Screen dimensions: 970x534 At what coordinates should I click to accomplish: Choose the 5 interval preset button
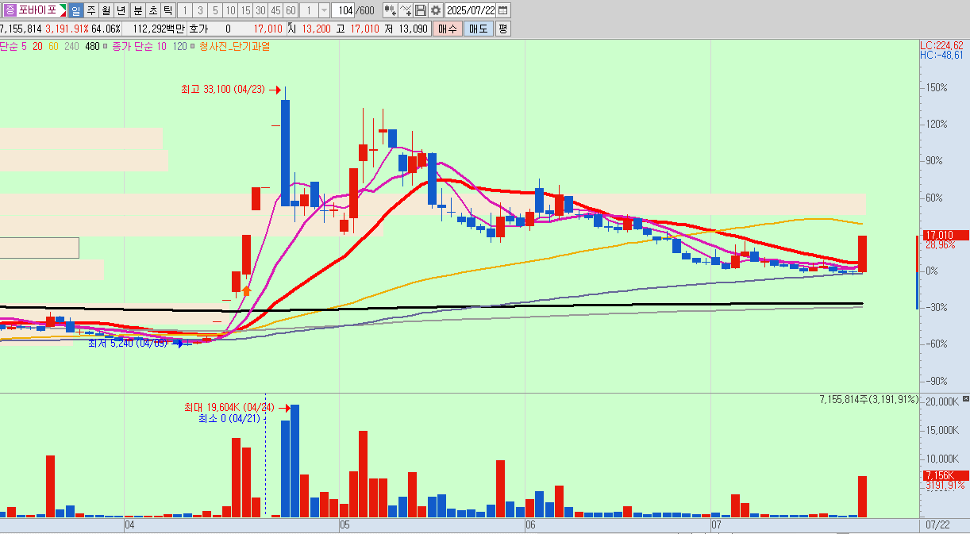(x=214, y=10)
